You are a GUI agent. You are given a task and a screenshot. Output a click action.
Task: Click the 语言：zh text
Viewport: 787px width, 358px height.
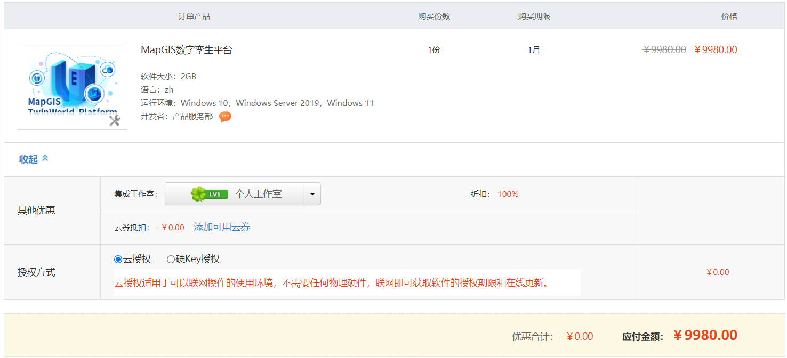pyautogui.click(x=157, y=90)
